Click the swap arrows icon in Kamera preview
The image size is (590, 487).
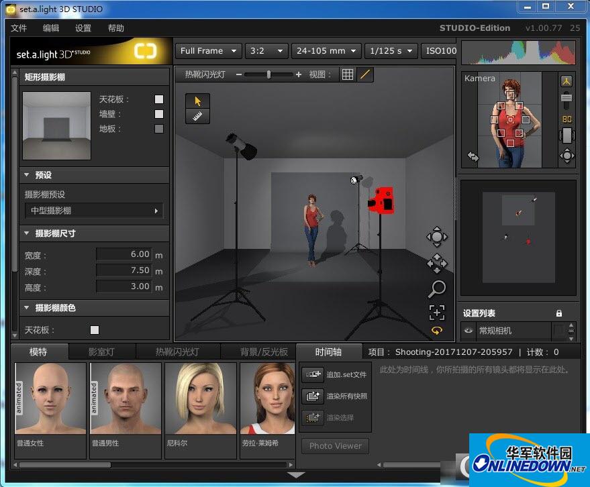[x=473, y=156]
